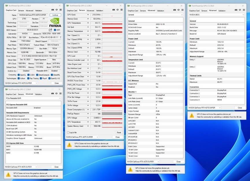Toggle the Log to file checkbox
The height and width of the screenshot is (181, 250).
pyautogui.click(x=68, y=133)
